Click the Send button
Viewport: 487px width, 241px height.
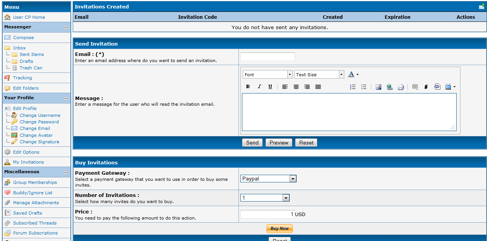click(252, 143)
